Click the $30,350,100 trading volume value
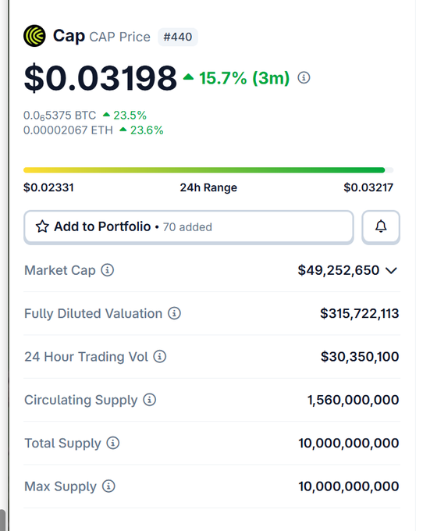 (360, 357)
